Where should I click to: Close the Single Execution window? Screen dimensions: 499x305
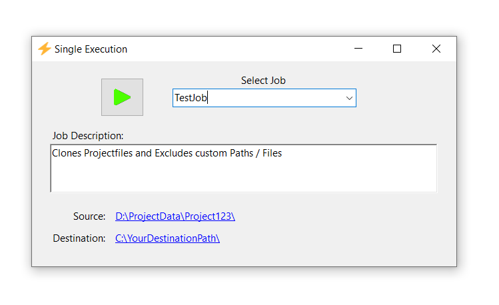pos(436,49)
